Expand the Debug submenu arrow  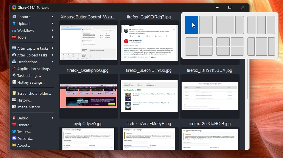52,118
